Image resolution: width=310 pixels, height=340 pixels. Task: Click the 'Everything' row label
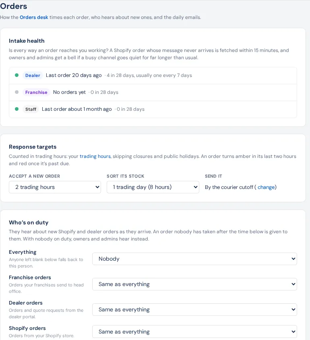tap(23, 252)
